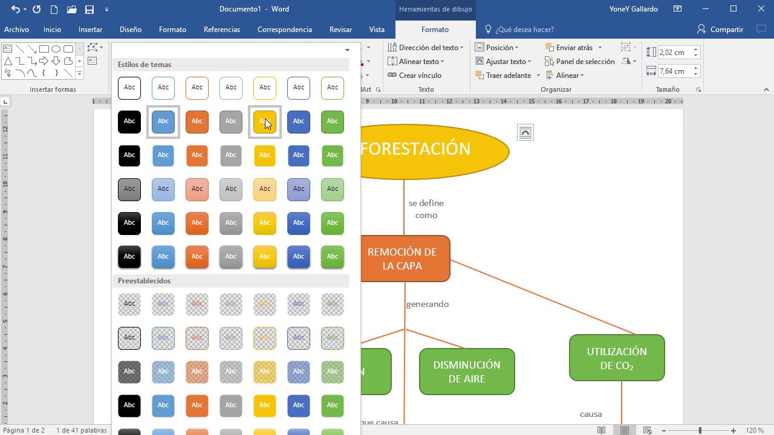
Task: Pick the pastel green style swatch
Action: click(333, 189)
